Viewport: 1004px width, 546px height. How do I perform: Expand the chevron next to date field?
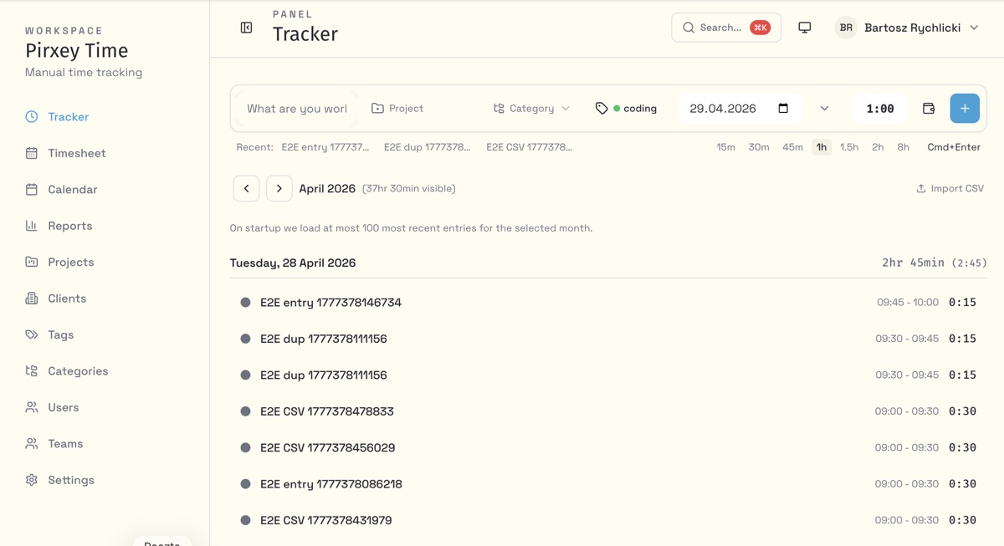(x=824, y=109)
